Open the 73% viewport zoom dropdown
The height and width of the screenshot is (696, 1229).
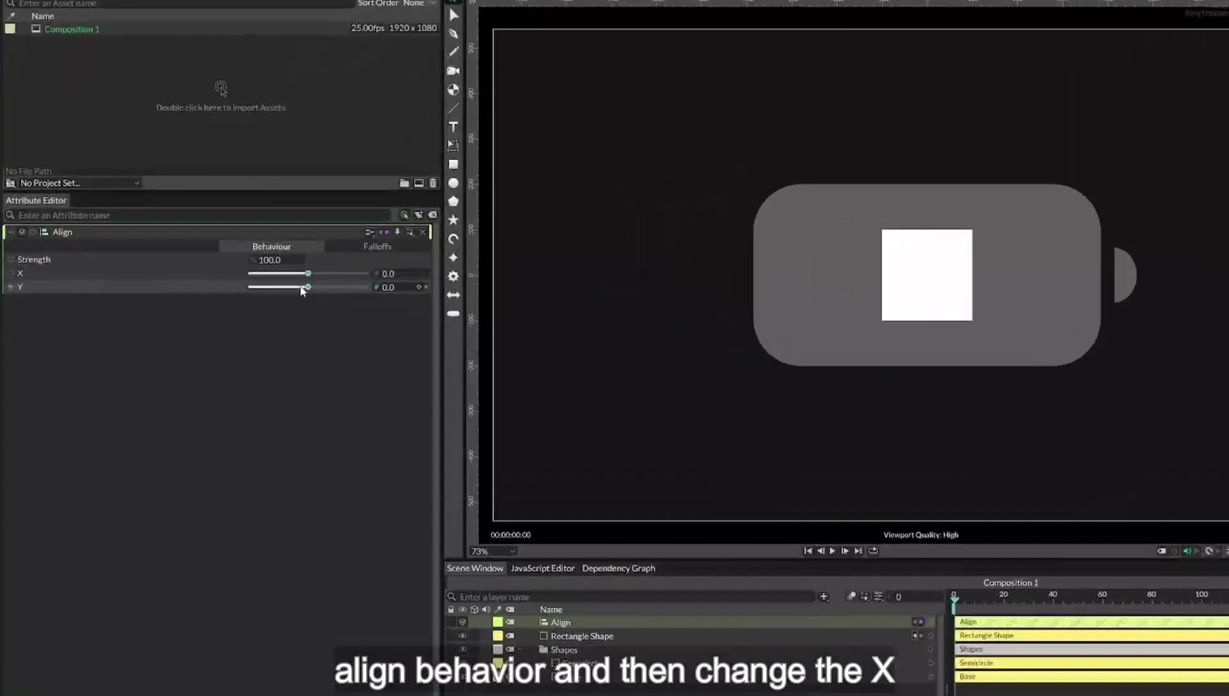click(x=492, y=551)
